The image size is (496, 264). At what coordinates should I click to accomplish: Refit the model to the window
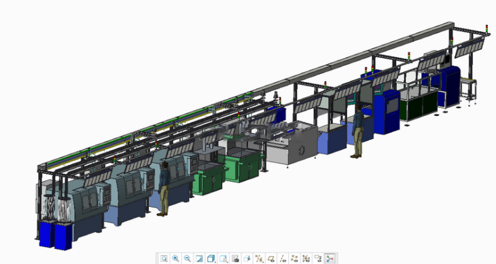(x=164, y=259)
